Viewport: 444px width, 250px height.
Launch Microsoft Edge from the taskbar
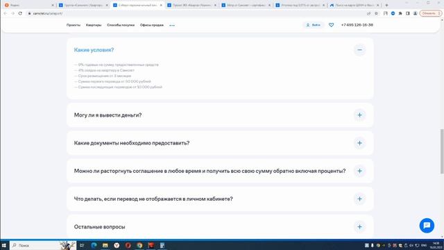(94, 245)
